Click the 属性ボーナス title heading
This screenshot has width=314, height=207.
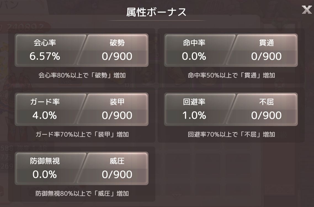pos(156,12)
